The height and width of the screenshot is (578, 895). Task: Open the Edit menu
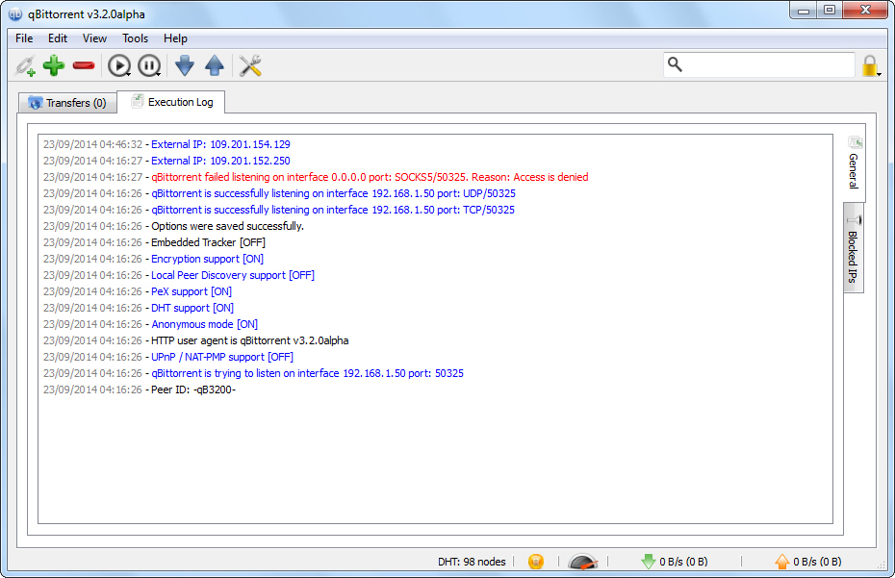tap(58, 38)
